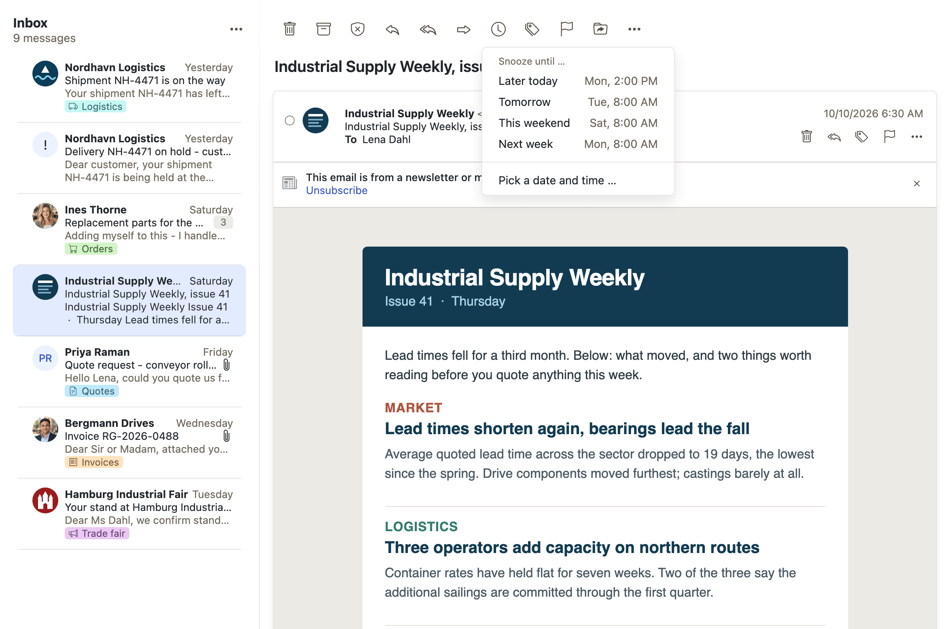950x629 pixels.
Task: Open Bergmann Drives Invoice RG-2026-0488 email
Action: tap(129, 442)
